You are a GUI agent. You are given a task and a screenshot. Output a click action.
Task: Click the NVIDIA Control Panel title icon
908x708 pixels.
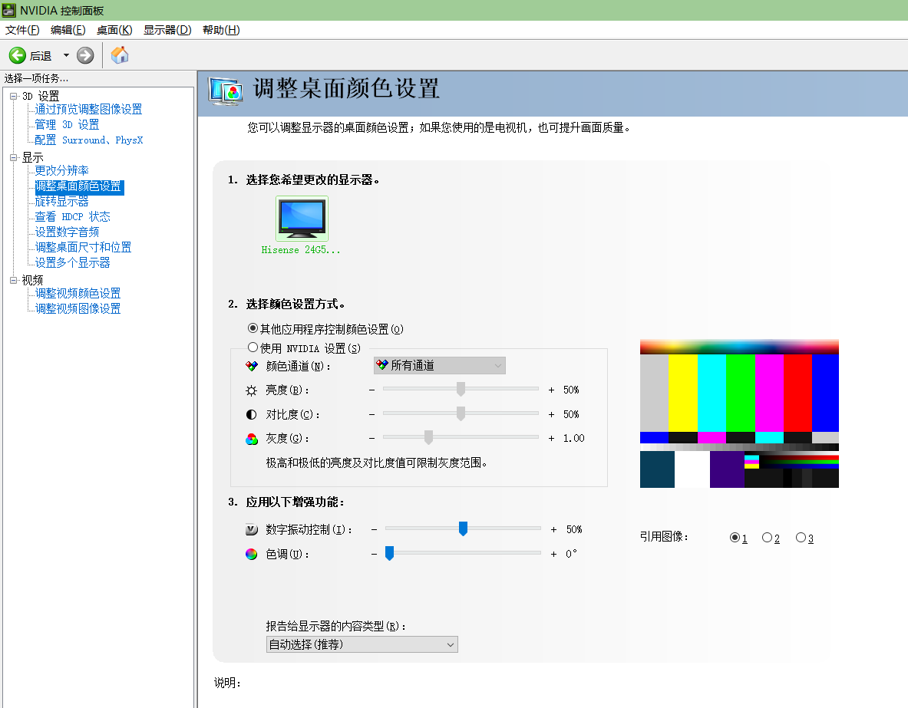pos(8,11)
